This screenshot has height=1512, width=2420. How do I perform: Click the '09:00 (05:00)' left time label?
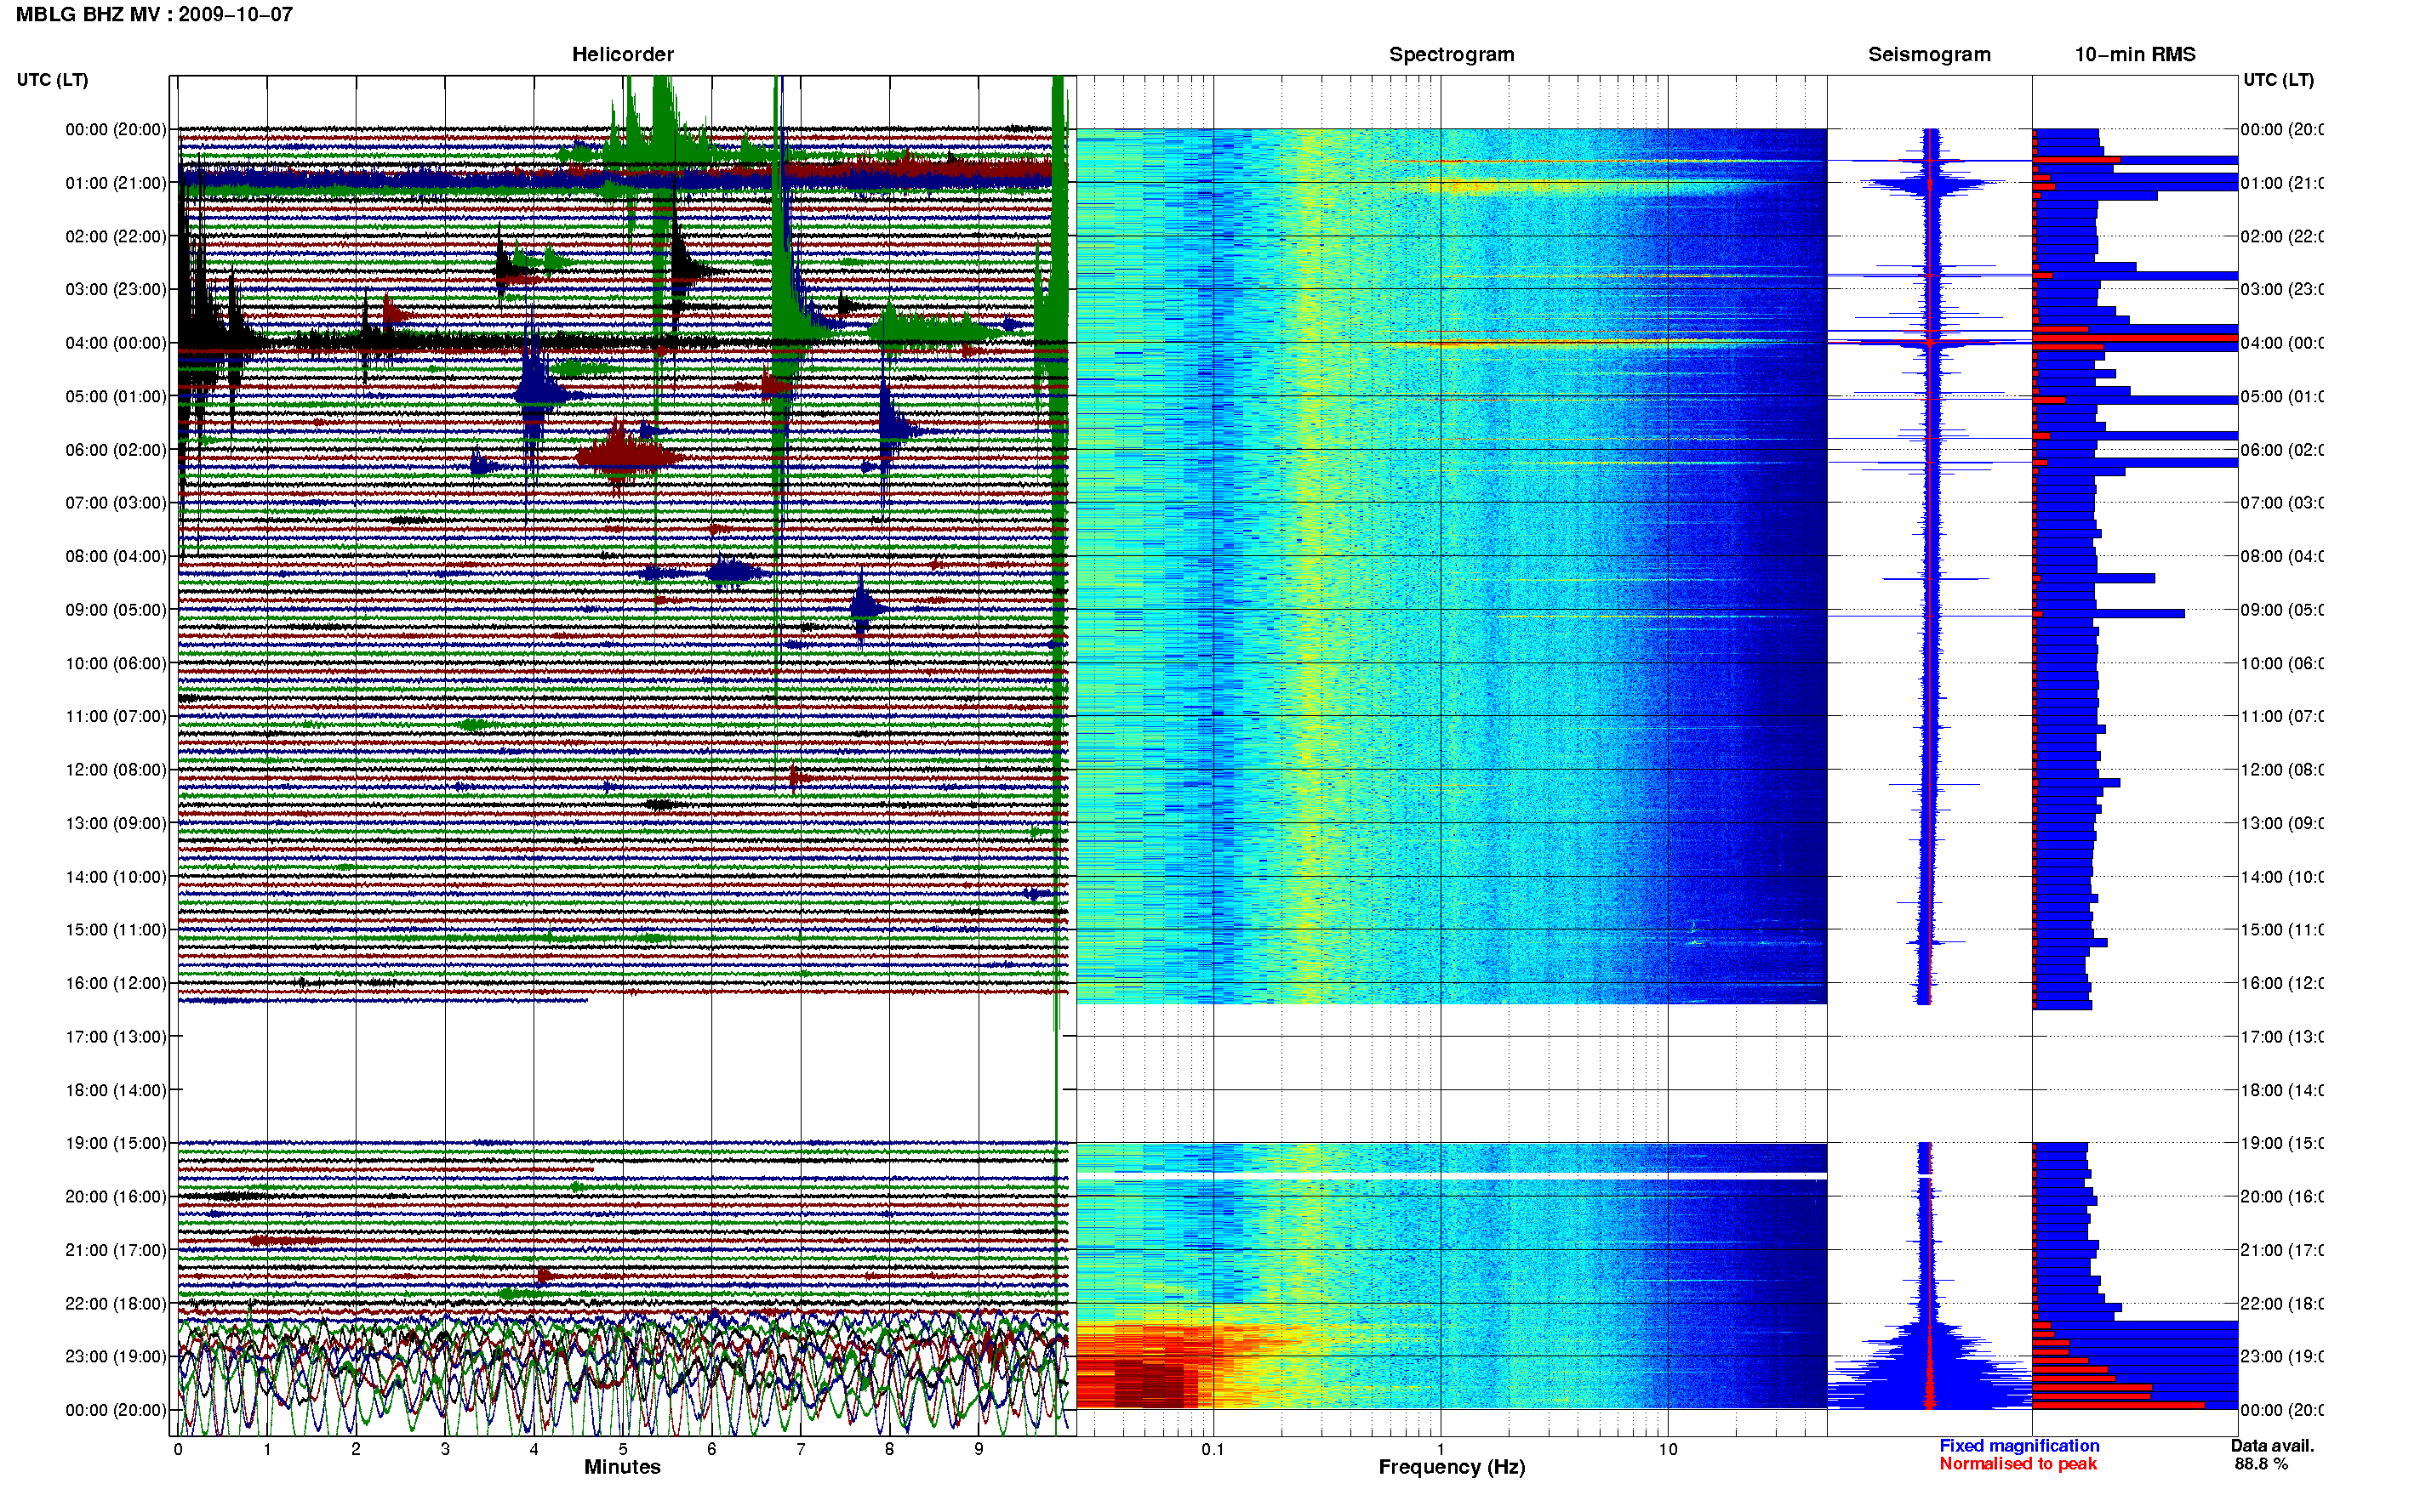(x=116, y=610)
